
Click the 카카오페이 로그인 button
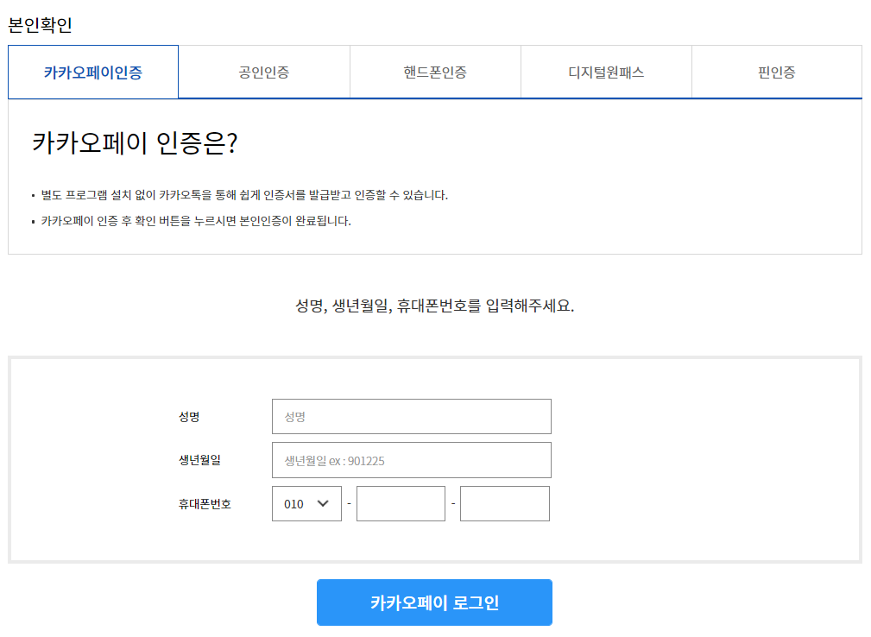point(434,602)
